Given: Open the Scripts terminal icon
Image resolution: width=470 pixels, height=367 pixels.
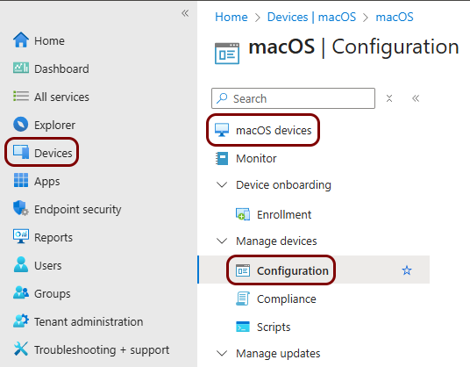Looking at the screenshot, I should click(243, 327).
